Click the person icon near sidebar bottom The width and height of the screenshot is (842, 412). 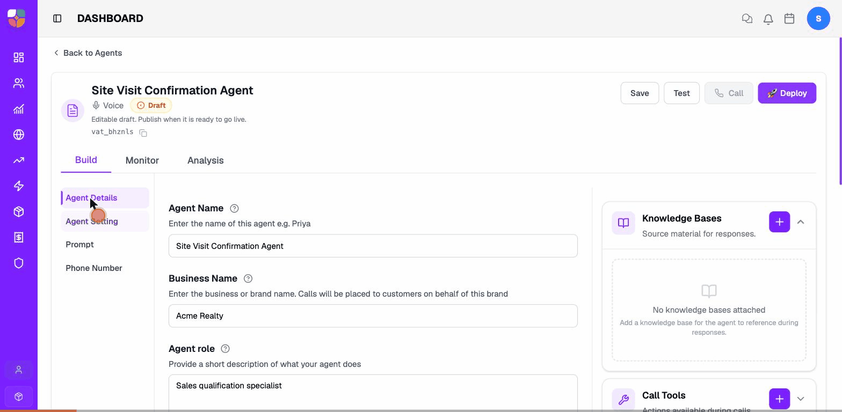coord(19,370)
